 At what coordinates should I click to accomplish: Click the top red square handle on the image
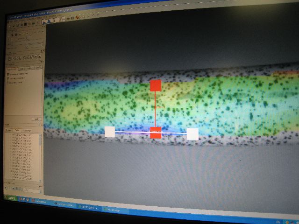point(156,85)
